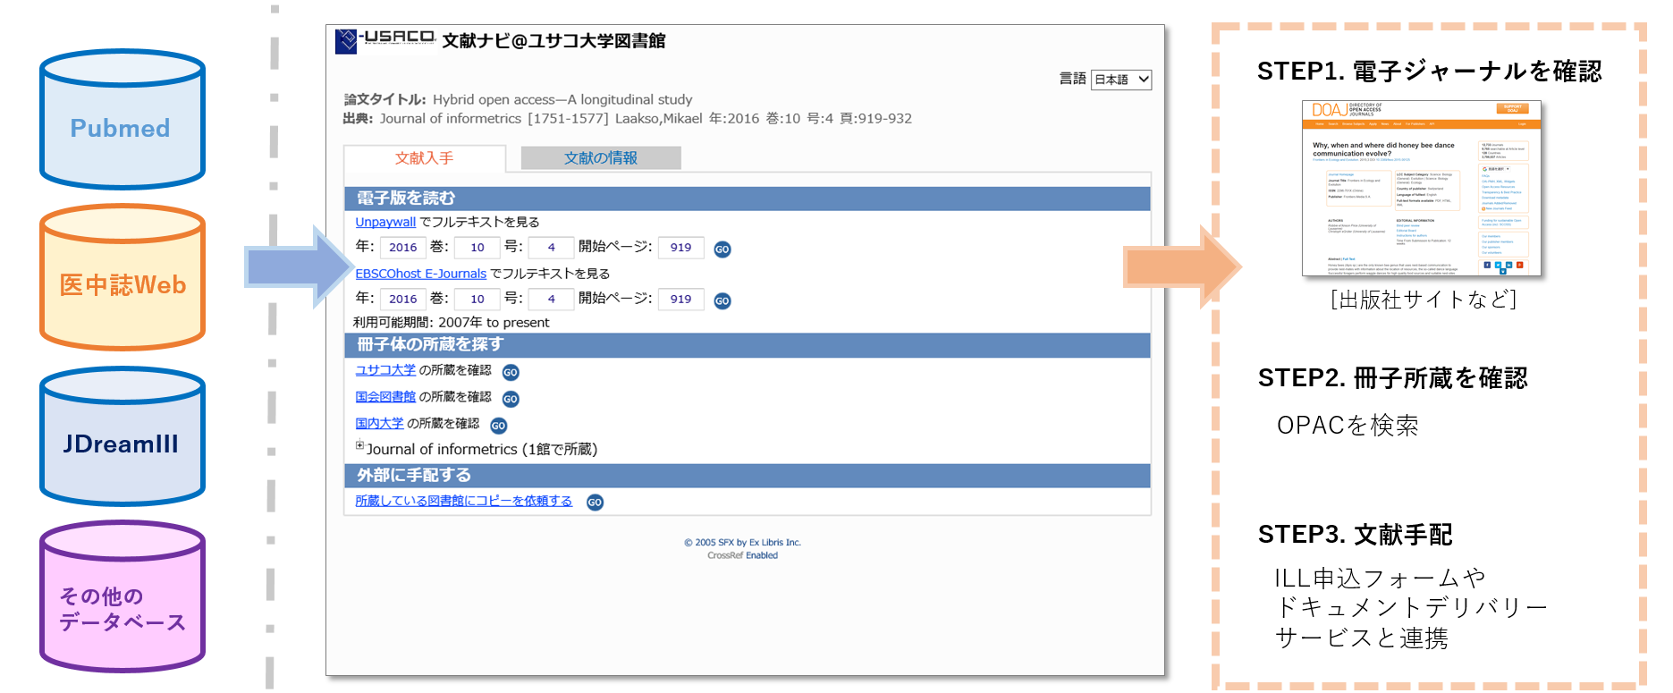Click the 出典 Journal of informetrics citation line

[x=628, y=119]
